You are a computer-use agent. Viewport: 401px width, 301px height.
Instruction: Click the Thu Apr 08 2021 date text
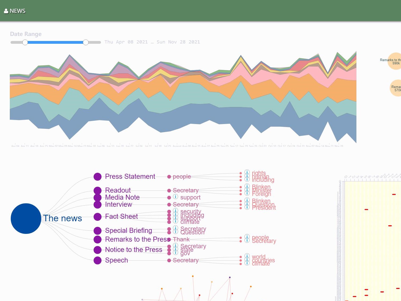coord(126,42)
